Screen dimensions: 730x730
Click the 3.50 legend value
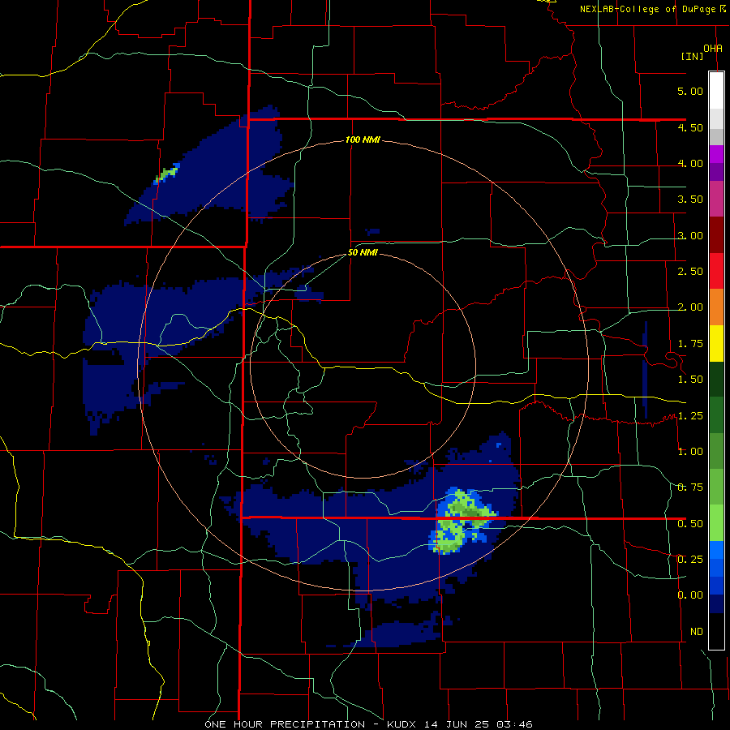[x=690, y=200]
